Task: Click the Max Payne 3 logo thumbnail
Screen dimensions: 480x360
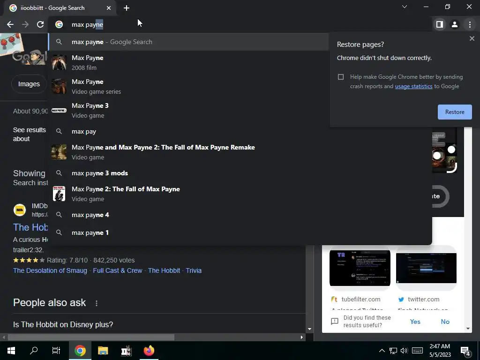Action: (x=59, y=110)
